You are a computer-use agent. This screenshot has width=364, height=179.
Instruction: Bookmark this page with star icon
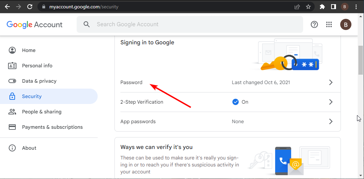click(x=308, y=7)
